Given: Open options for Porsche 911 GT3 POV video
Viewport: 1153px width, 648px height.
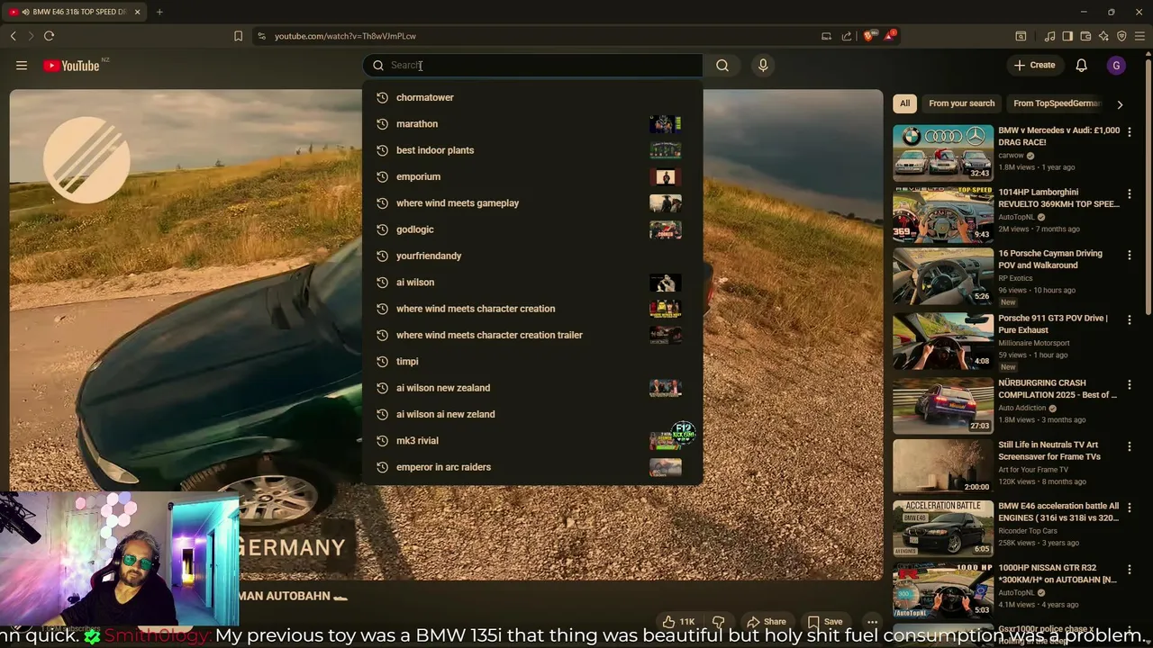Looking at the screenshot, I should point(1130,319).
